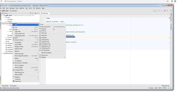Close the index.php editor tab
Image resolution: width=177 pixels, height=99 pixels.
[x=49, y=13]
